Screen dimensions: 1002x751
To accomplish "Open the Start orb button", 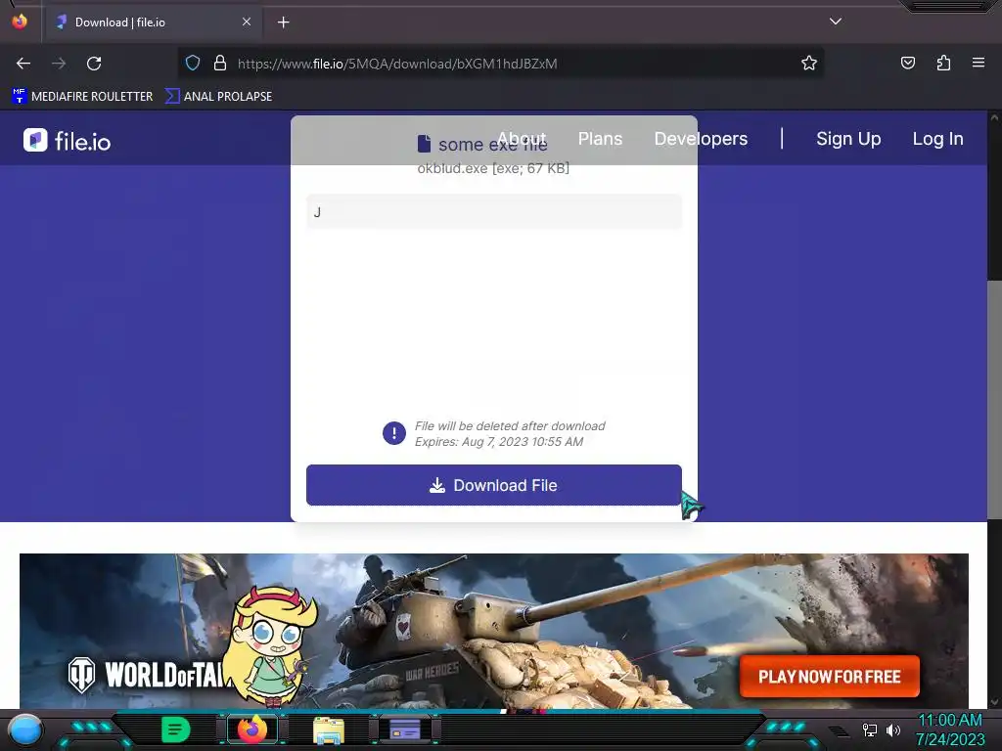I will pyautogui.click(x=25, y=729).
